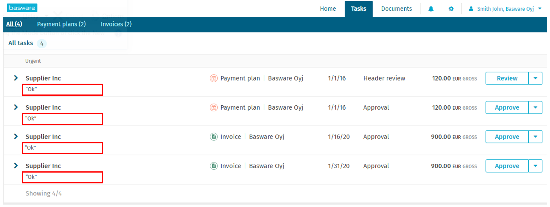Screen dimensions: 550x207
Task: Click the invoice icon in the 1/16/20 row
Action: point(214,137)
